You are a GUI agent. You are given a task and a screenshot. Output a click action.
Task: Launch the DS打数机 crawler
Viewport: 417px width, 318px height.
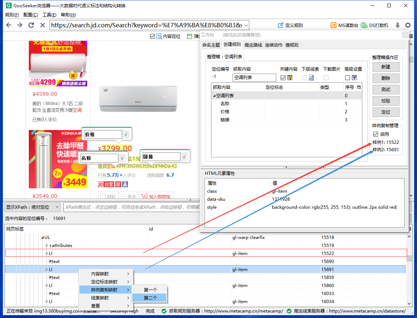pyautogui.click(x=374, y=25)
